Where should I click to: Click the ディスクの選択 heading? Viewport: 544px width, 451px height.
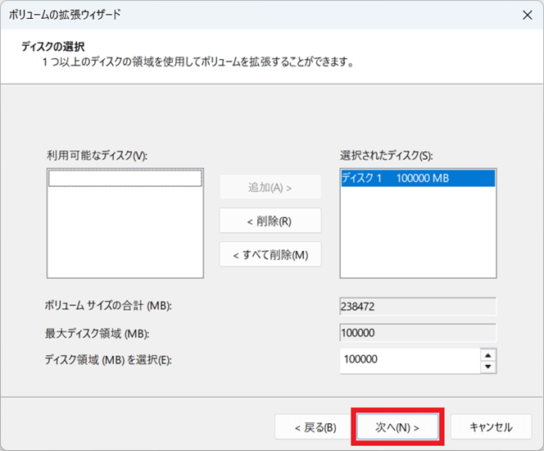point(53,47)
